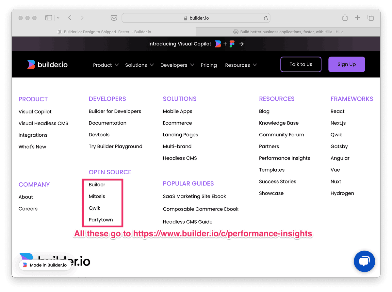Open the Angular framework link

(x=340, y=158)
